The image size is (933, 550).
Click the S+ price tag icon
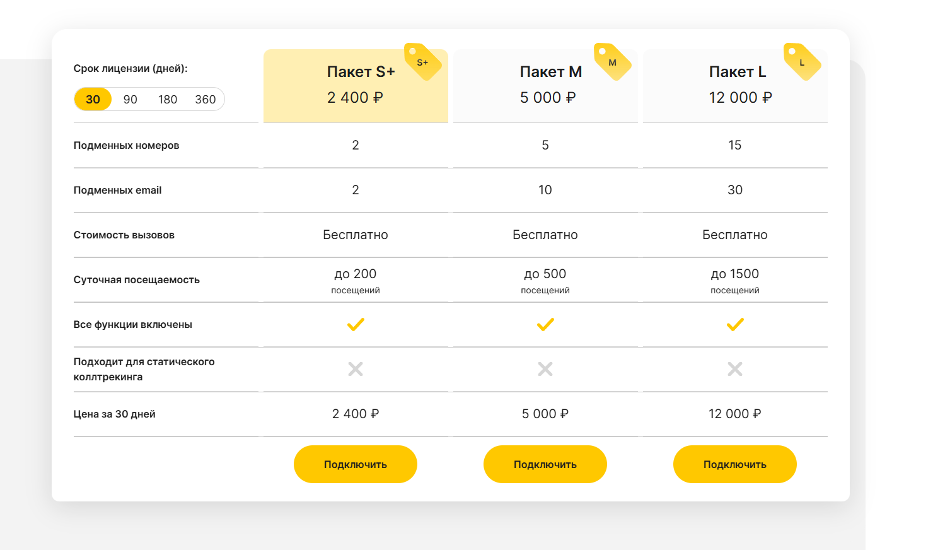pyautogui.click(x=423, y=62)
